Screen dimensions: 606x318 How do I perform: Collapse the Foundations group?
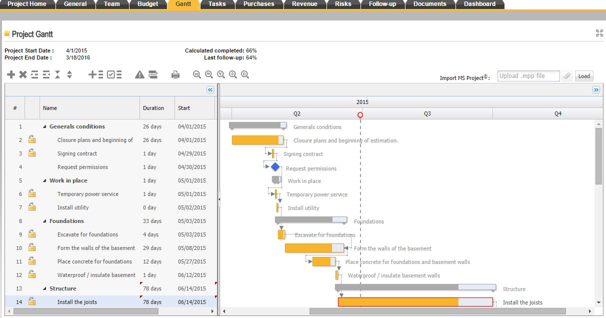43,221
